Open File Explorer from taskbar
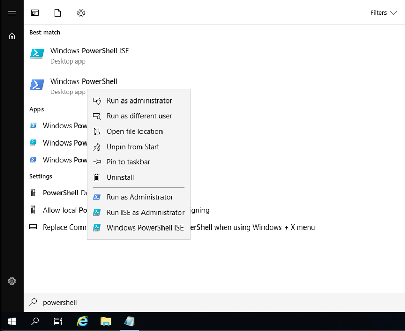 [106, 321]
